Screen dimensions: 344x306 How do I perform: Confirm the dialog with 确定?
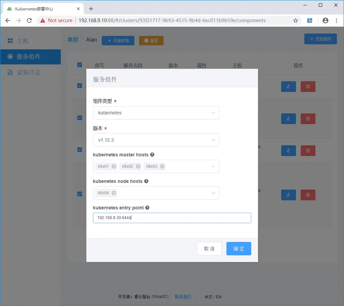pos(239,249)
